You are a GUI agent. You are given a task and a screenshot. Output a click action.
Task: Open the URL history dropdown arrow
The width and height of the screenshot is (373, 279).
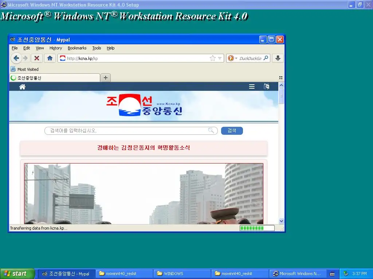pos(220,58)
